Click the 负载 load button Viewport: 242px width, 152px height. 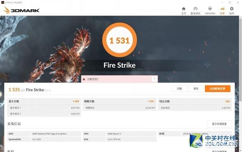tap(180, 88)
